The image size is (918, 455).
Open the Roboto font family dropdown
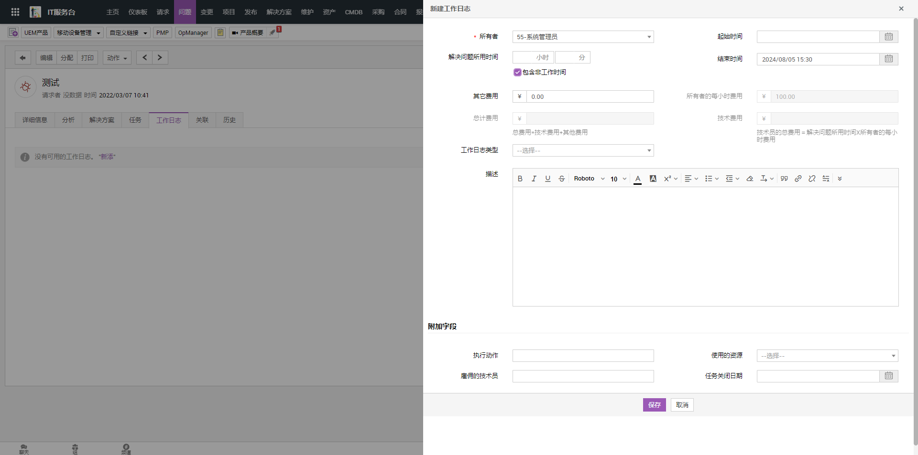589,179
